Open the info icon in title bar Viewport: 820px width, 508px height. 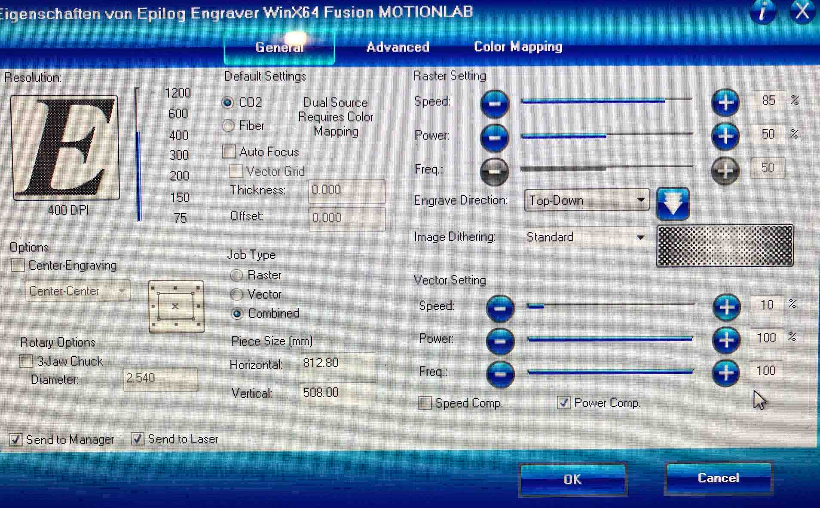763,12
